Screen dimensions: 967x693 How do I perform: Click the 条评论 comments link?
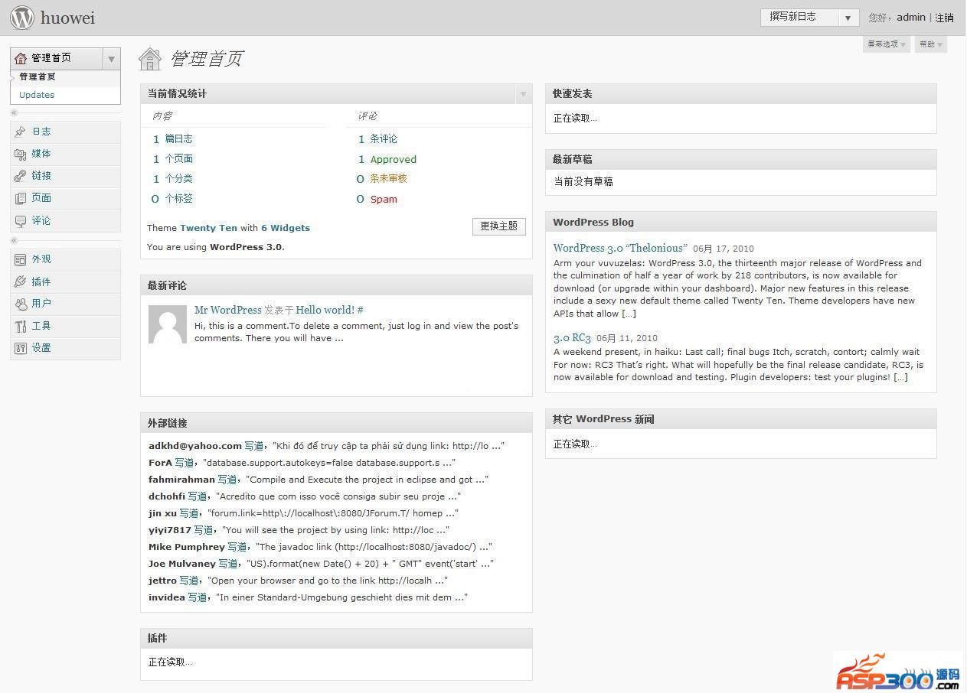pyautogui.click(x=384, y=139)
